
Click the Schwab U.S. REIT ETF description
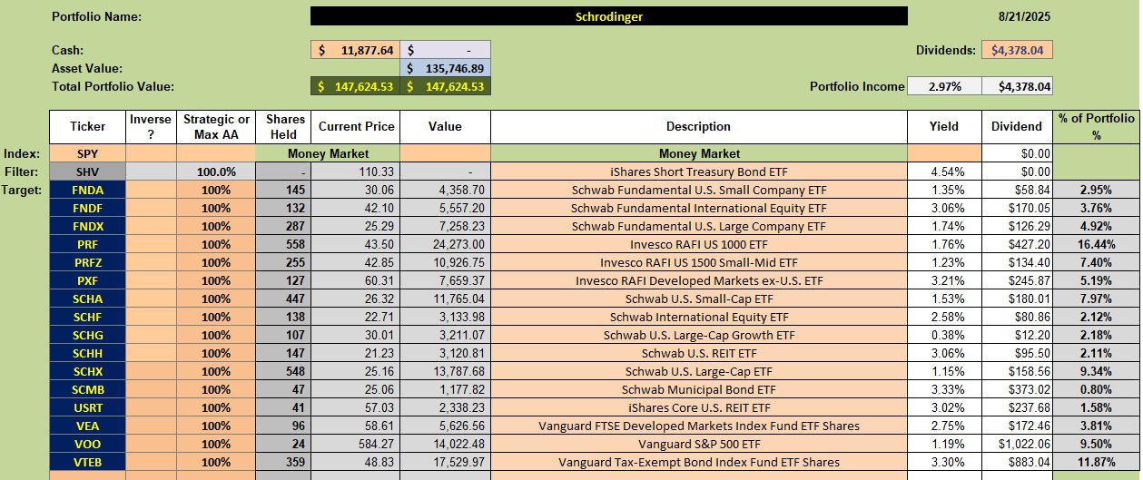(x=698, y=353)
